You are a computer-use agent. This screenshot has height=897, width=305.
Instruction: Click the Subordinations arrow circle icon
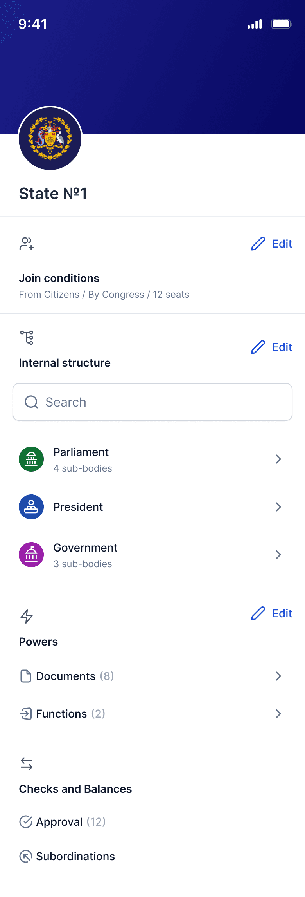26,856
